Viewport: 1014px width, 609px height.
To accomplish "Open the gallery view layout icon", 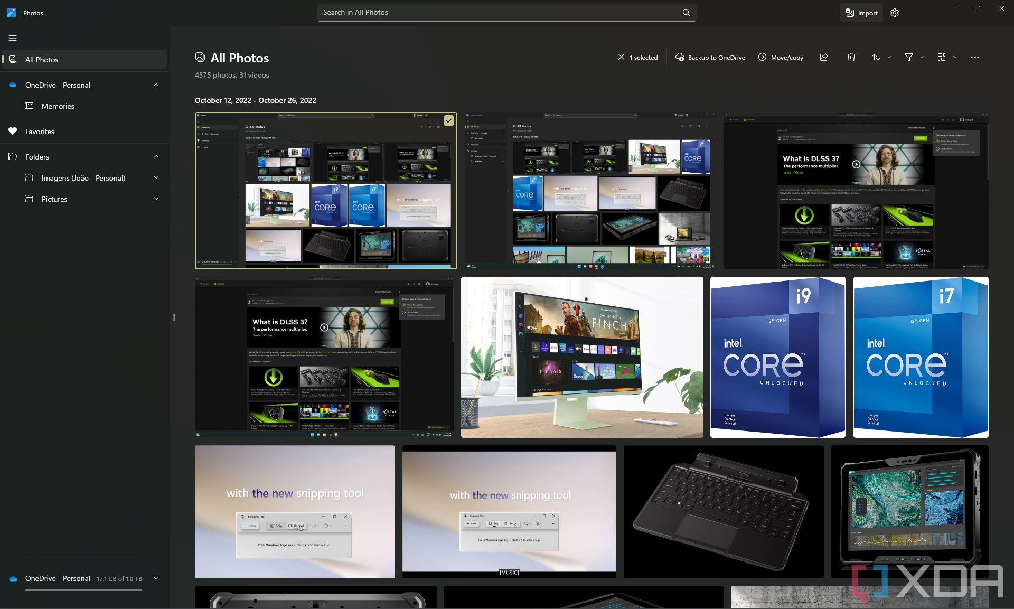I will (x=941, y=57).
